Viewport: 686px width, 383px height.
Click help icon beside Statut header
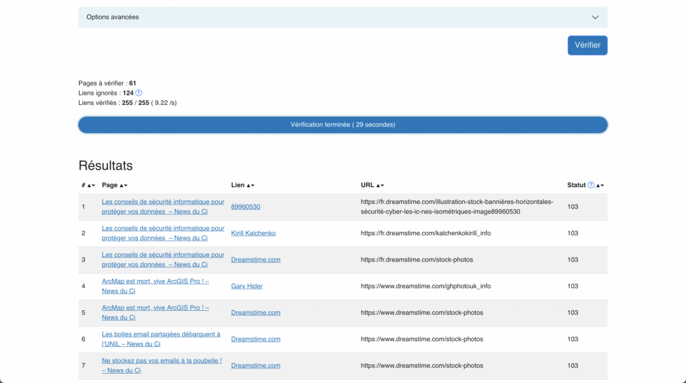pyautogui.click(x=591, y=185)
